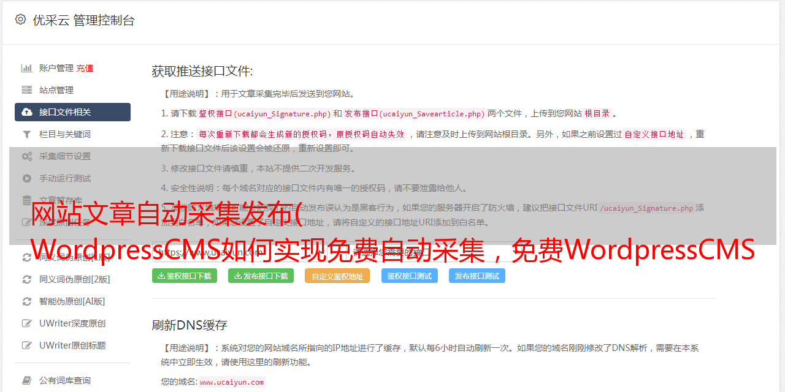Select the database icon for 文章暂存库
The width and height of the screenshot is (785, 392).
(27, 200)
